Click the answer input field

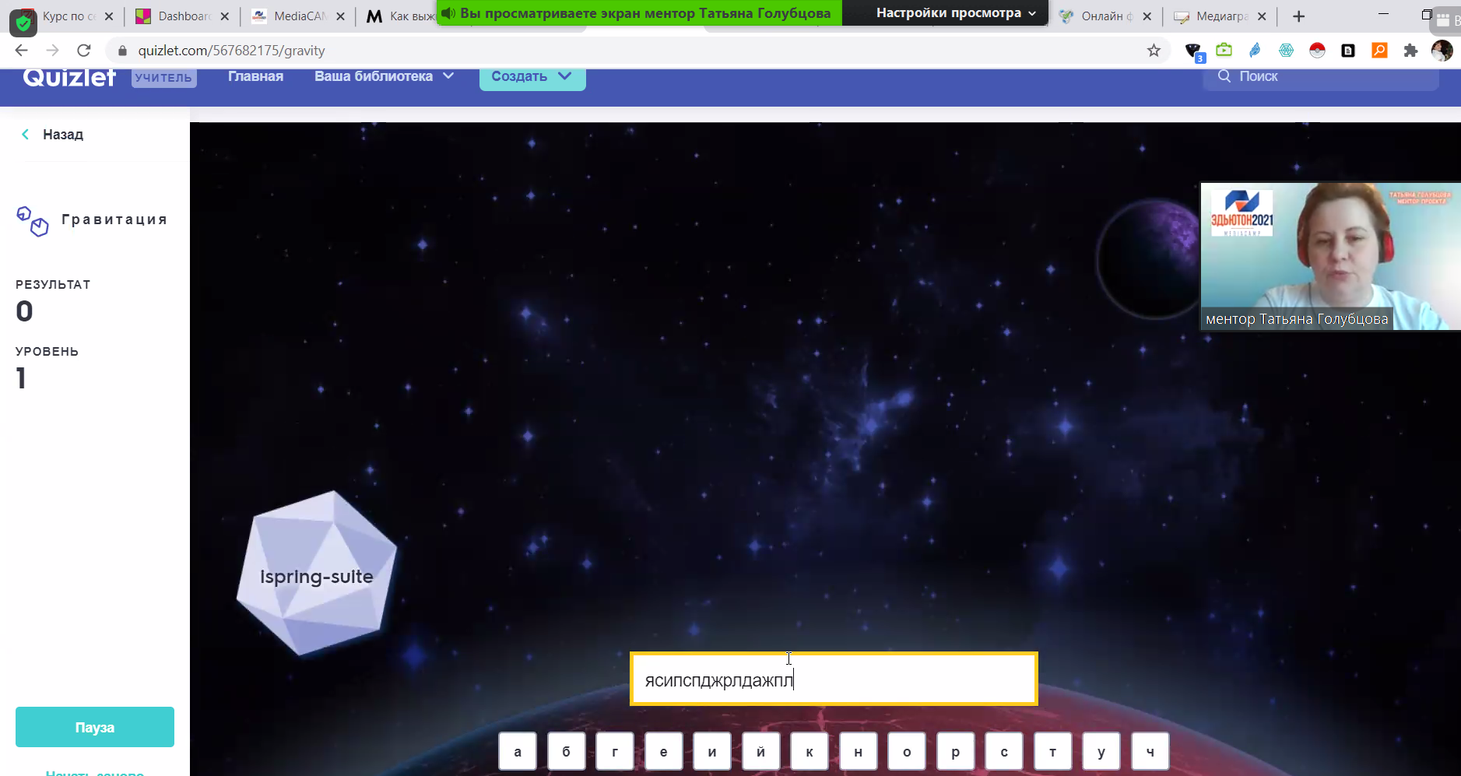tap(834, 679)
